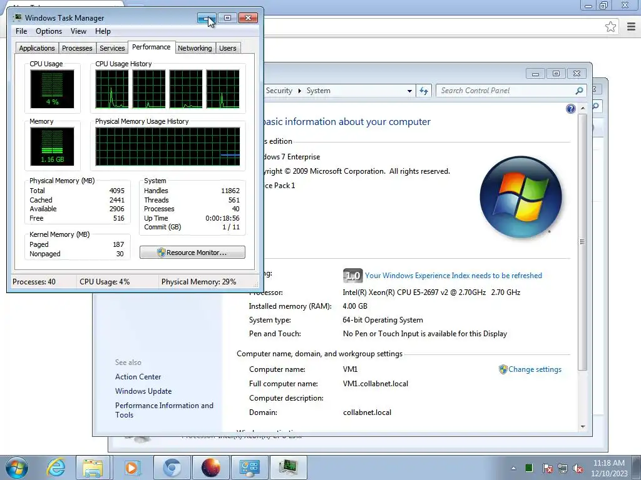
Task: Switch to Chromium browser in the taskbar
Action: coord(172,467)
